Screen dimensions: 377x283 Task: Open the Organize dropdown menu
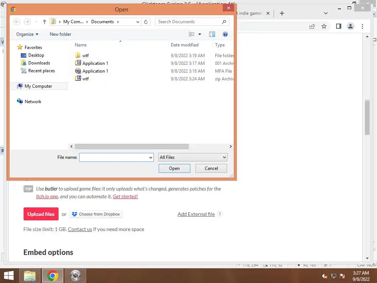point(27,34)
